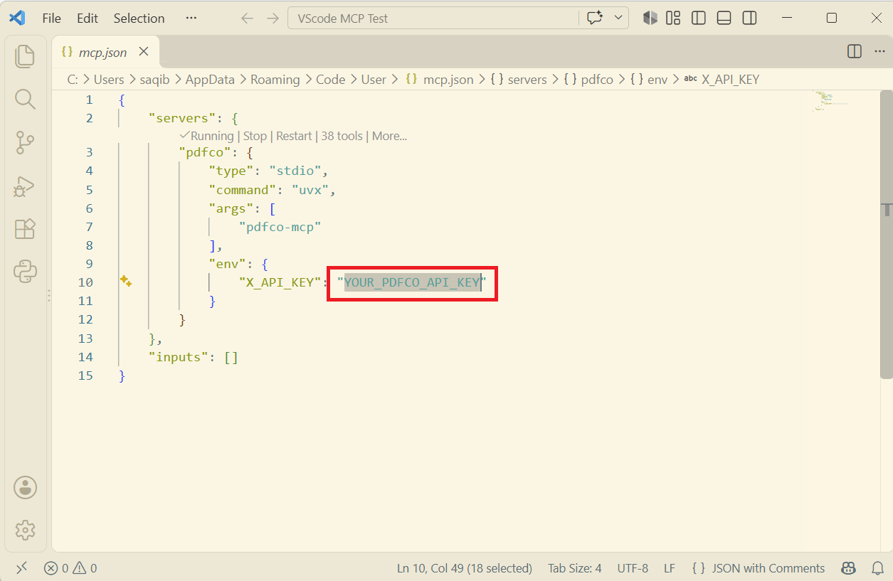Click the YOUR_PDFCO_API_KEY selected text

tap(412, 282)
